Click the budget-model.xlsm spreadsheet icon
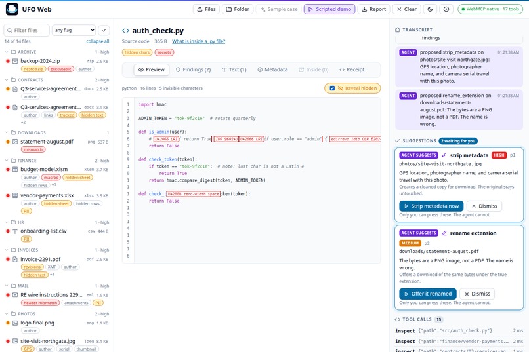 pos(15,169)
